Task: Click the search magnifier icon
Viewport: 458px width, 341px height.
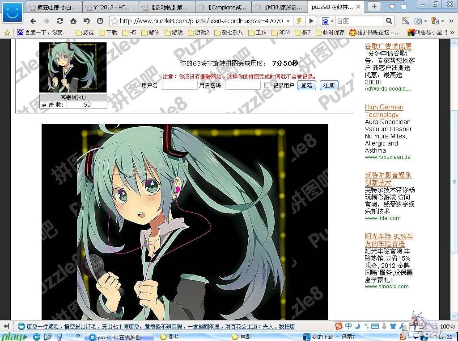Action: click(x=389, y=21)
